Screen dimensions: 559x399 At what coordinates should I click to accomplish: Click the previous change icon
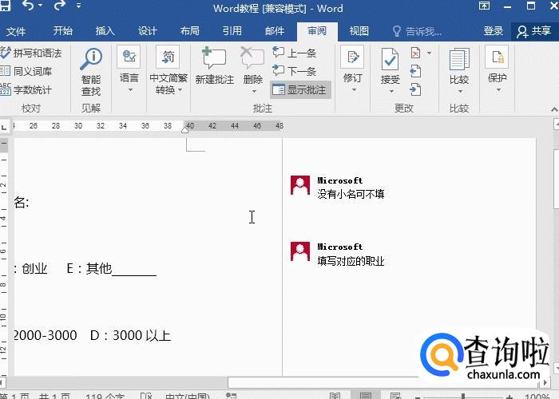click(415, 71)
